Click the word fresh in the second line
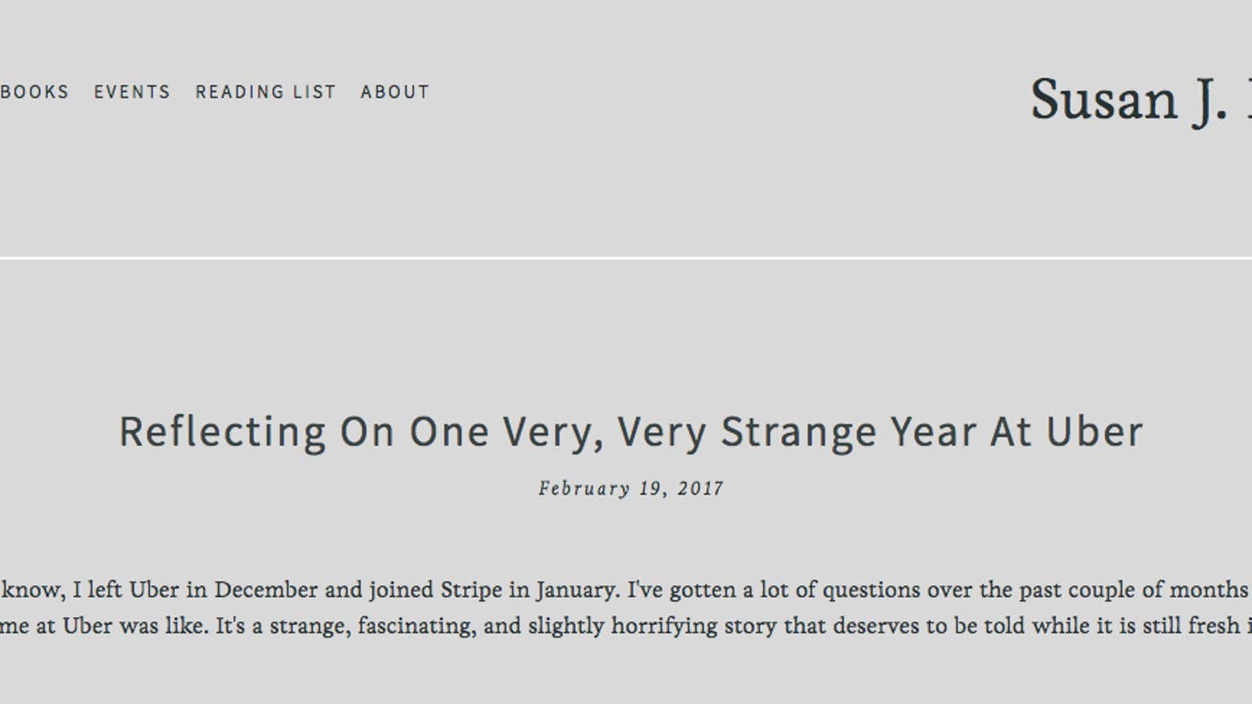 coord(1214,626)
